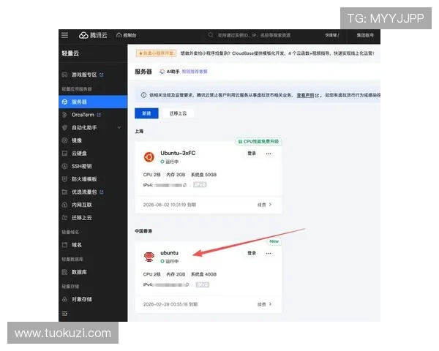
Task: Click 查看声明 link in notice
Action: (x=307, y=95)
